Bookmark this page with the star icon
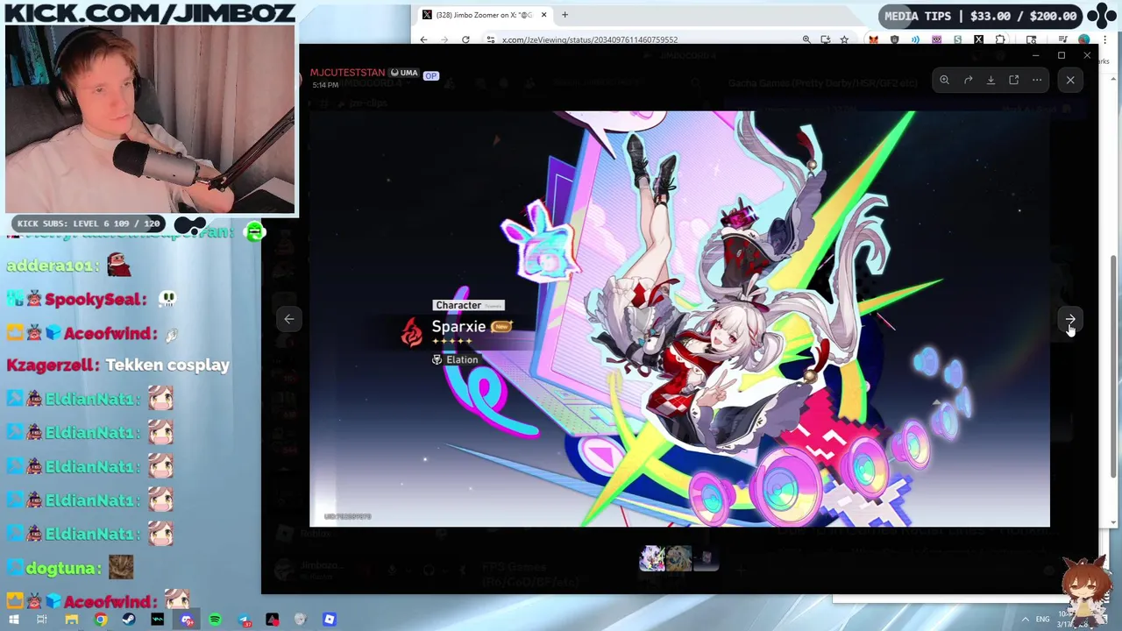1122x631 pixels. pos(844,39)
